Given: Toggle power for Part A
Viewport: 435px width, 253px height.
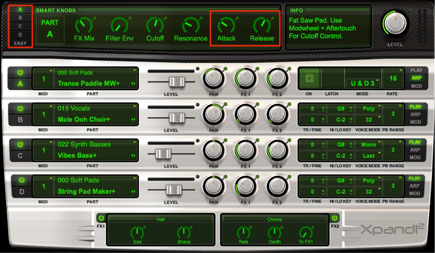Looking at the screenshot, I should coord(20,72).
